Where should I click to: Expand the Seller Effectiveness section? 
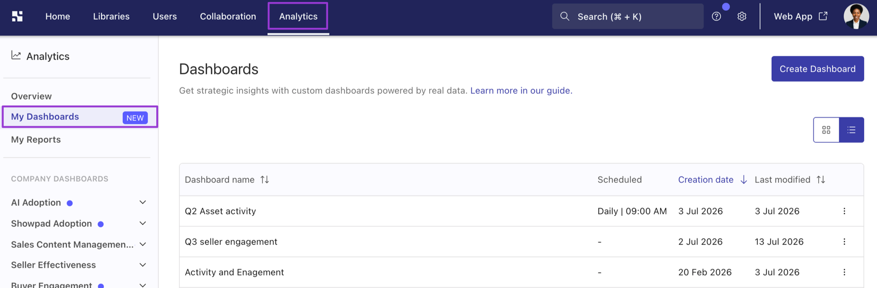tap(143, 265)
